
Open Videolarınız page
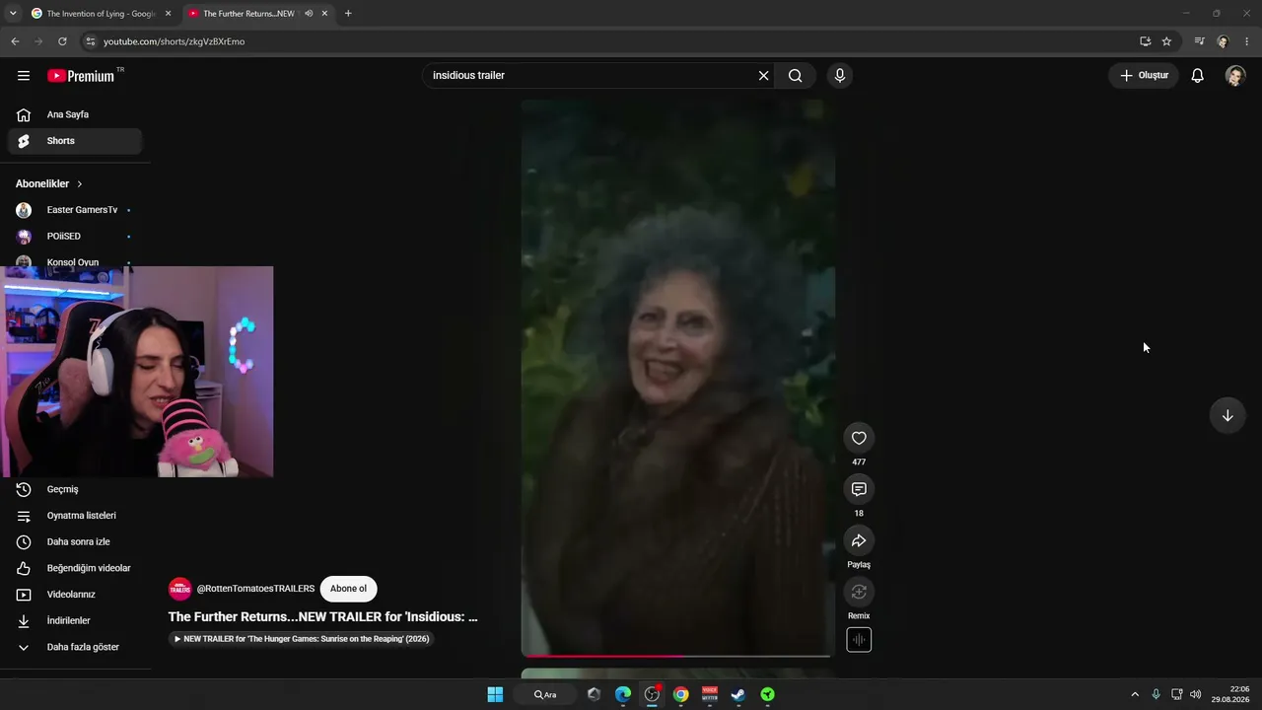point(77,595)
